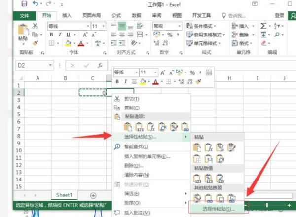The height and width of the screenshot is (217, 296).
Task: Switch to the Developer tab
Action: tap(201, 15)
